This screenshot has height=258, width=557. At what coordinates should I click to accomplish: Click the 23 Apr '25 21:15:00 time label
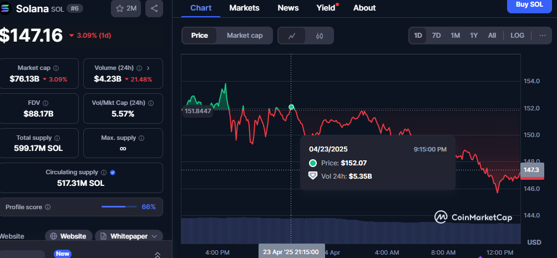(x=291, y=252)
